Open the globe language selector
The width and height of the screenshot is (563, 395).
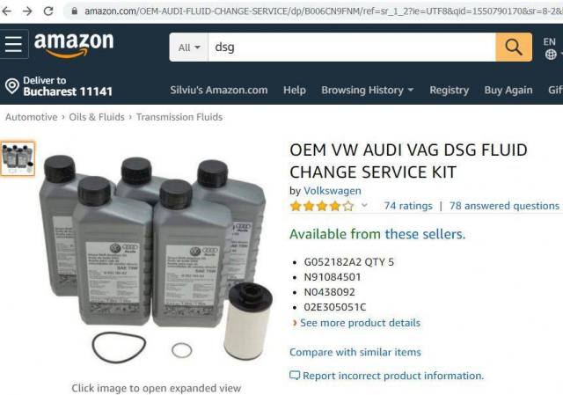point(551,55)
